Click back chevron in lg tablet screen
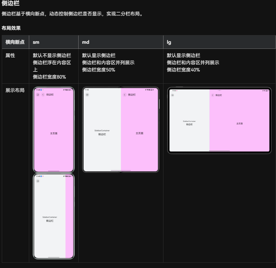276x268 pixels. pos(213,95)
